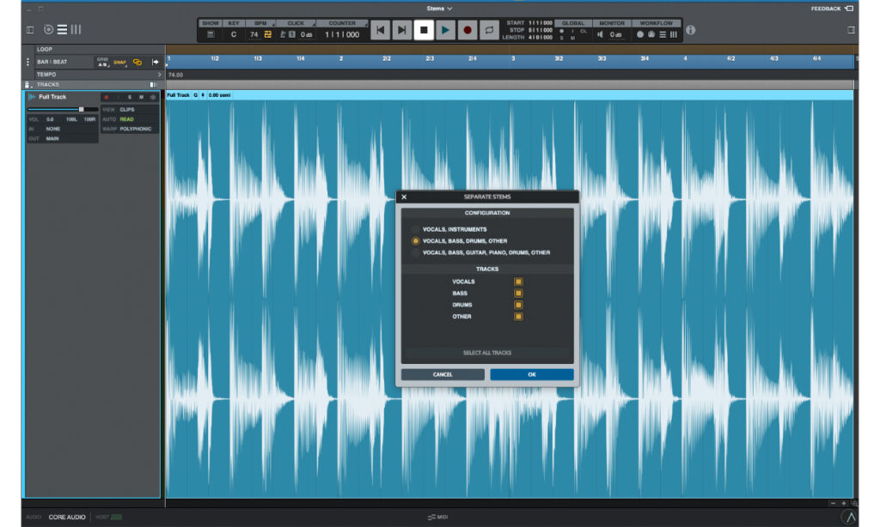
Task: Click the icon under SHOW in transport
Action: pos(211,34)
